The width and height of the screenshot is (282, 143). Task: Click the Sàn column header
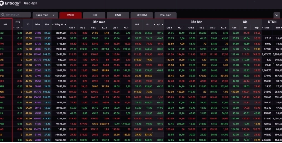coord(47,24)
